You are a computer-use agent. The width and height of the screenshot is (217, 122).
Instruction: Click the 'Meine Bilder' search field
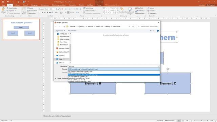[x=148, y=26]
